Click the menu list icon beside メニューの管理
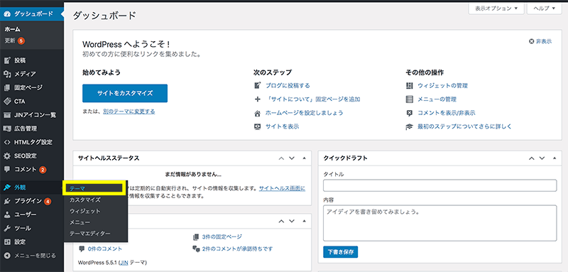The image size is (568, 272). (410, 99)
